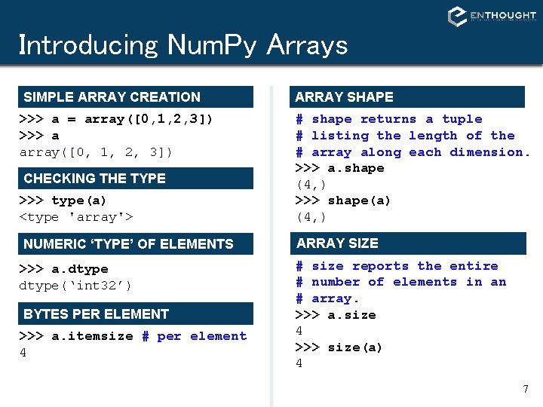Click the comment '# per element'
Screen dimensions: 543x407
(195, 336)
